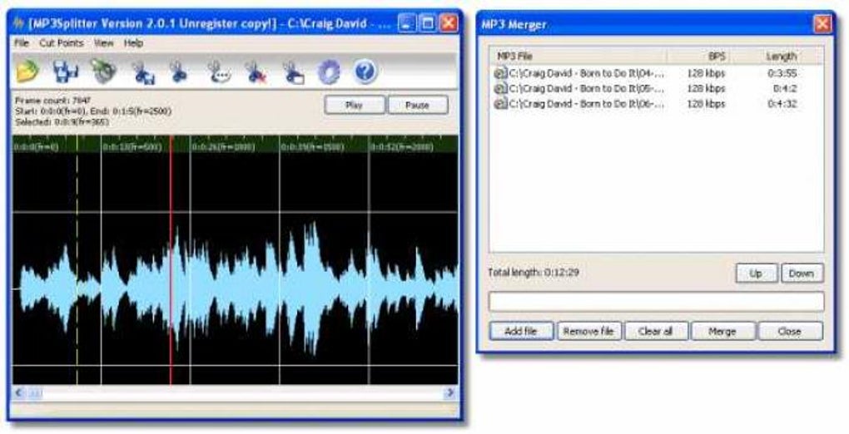Click the Start/End time info line
This screenshot has width=849, height=434.
pos(92,111)
